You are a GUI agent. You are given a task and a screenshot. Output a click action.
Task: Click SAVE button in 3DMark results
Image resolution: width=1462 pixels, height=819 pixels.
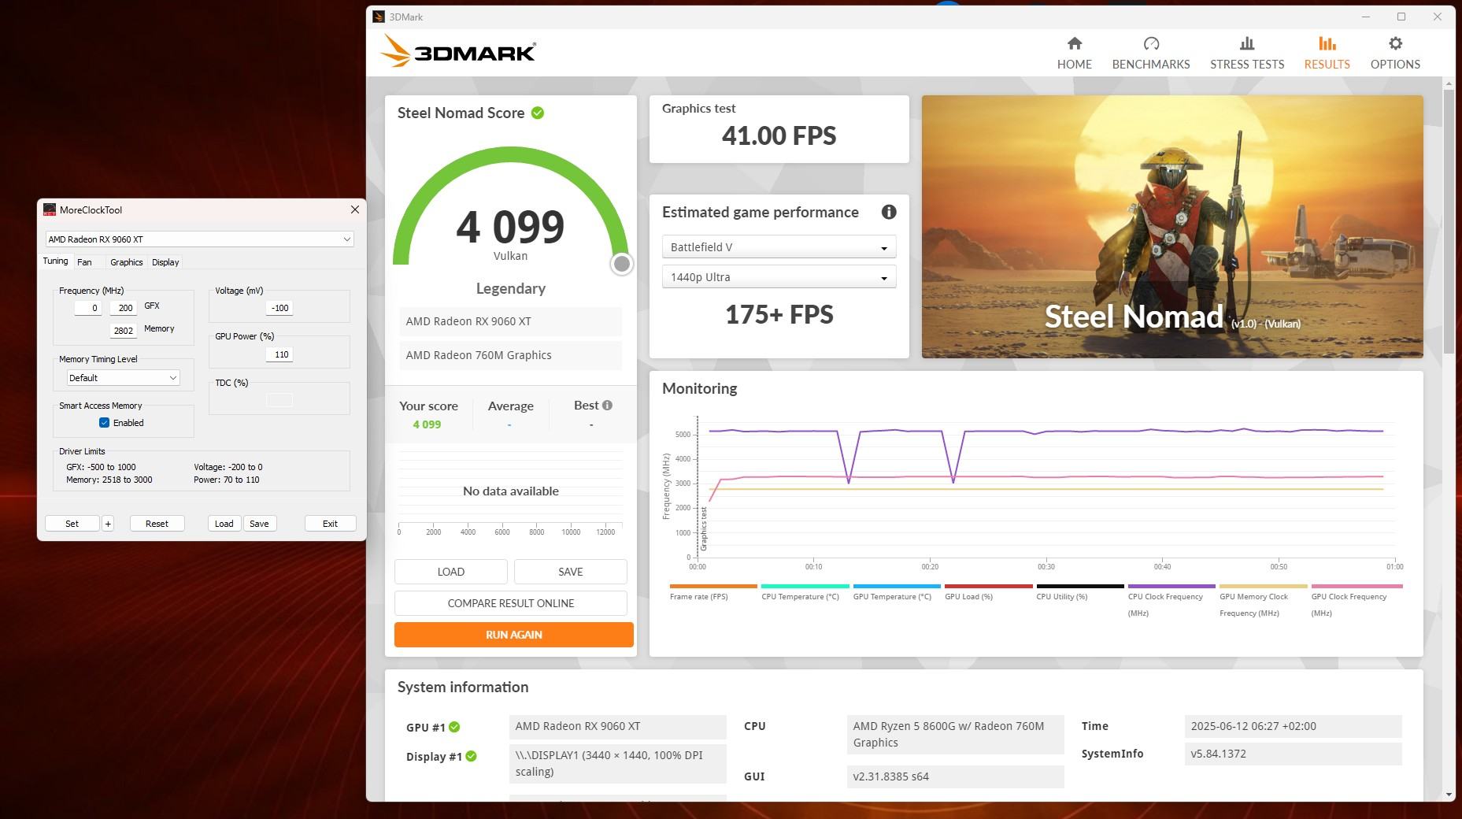click(x=570, y=572)
